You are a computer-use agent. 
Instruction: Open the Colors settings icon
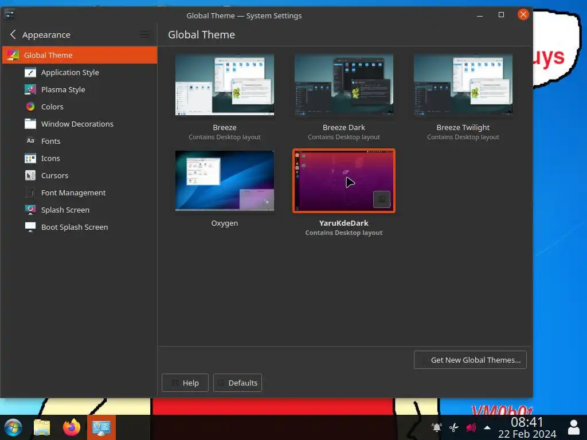(30, 107)
